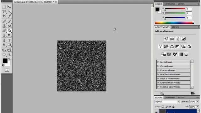Toggle lock transparent pixels
This screenshot has width=201, height=113.
163,107
